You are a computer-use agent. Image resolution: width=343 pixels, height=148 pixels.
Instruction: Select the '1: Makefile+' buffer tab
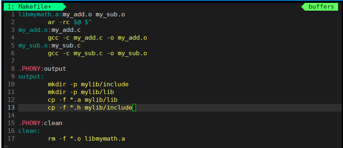35,7
